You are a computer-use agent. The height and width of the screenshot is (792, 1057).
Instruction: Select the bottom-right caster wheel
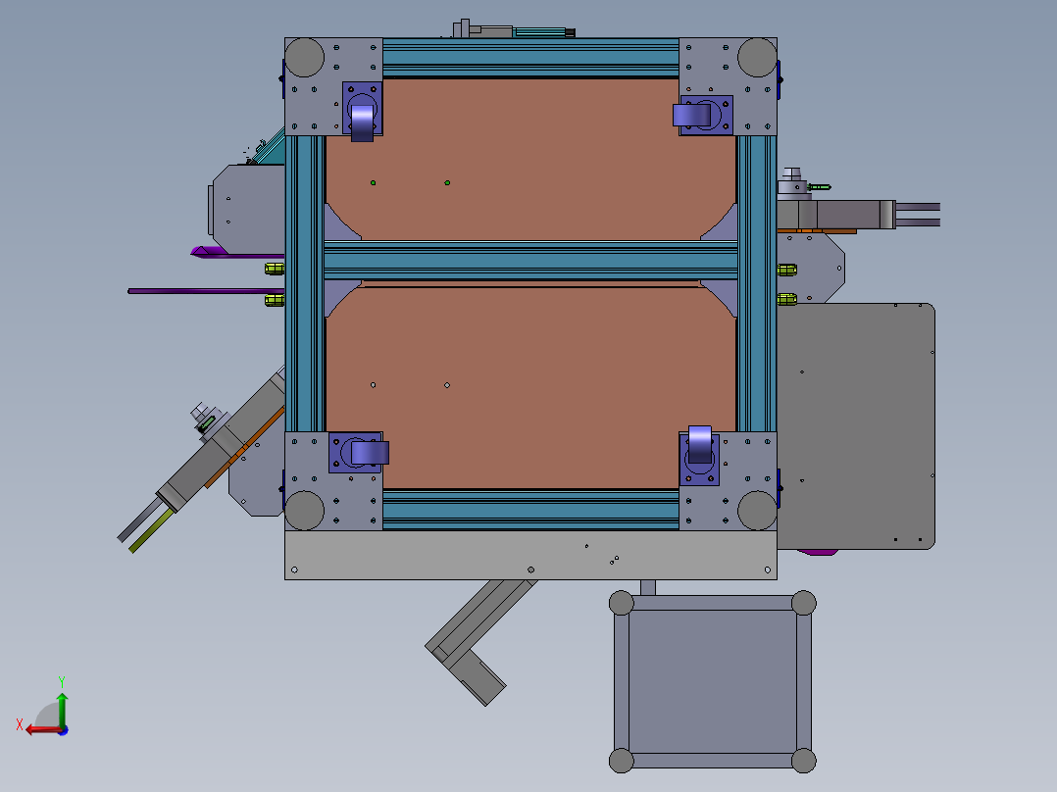point(700,444)
